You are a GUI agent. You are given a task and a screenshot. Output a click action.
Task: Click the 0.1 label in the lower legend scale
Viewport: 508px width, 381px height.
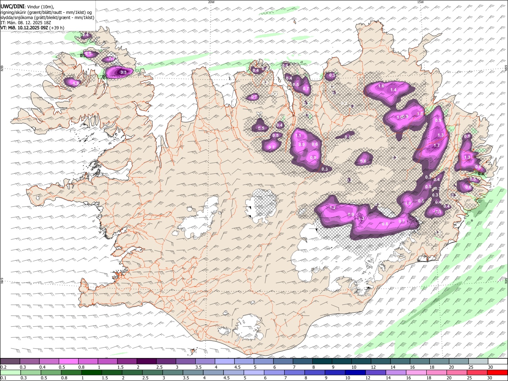pos(3,378)
